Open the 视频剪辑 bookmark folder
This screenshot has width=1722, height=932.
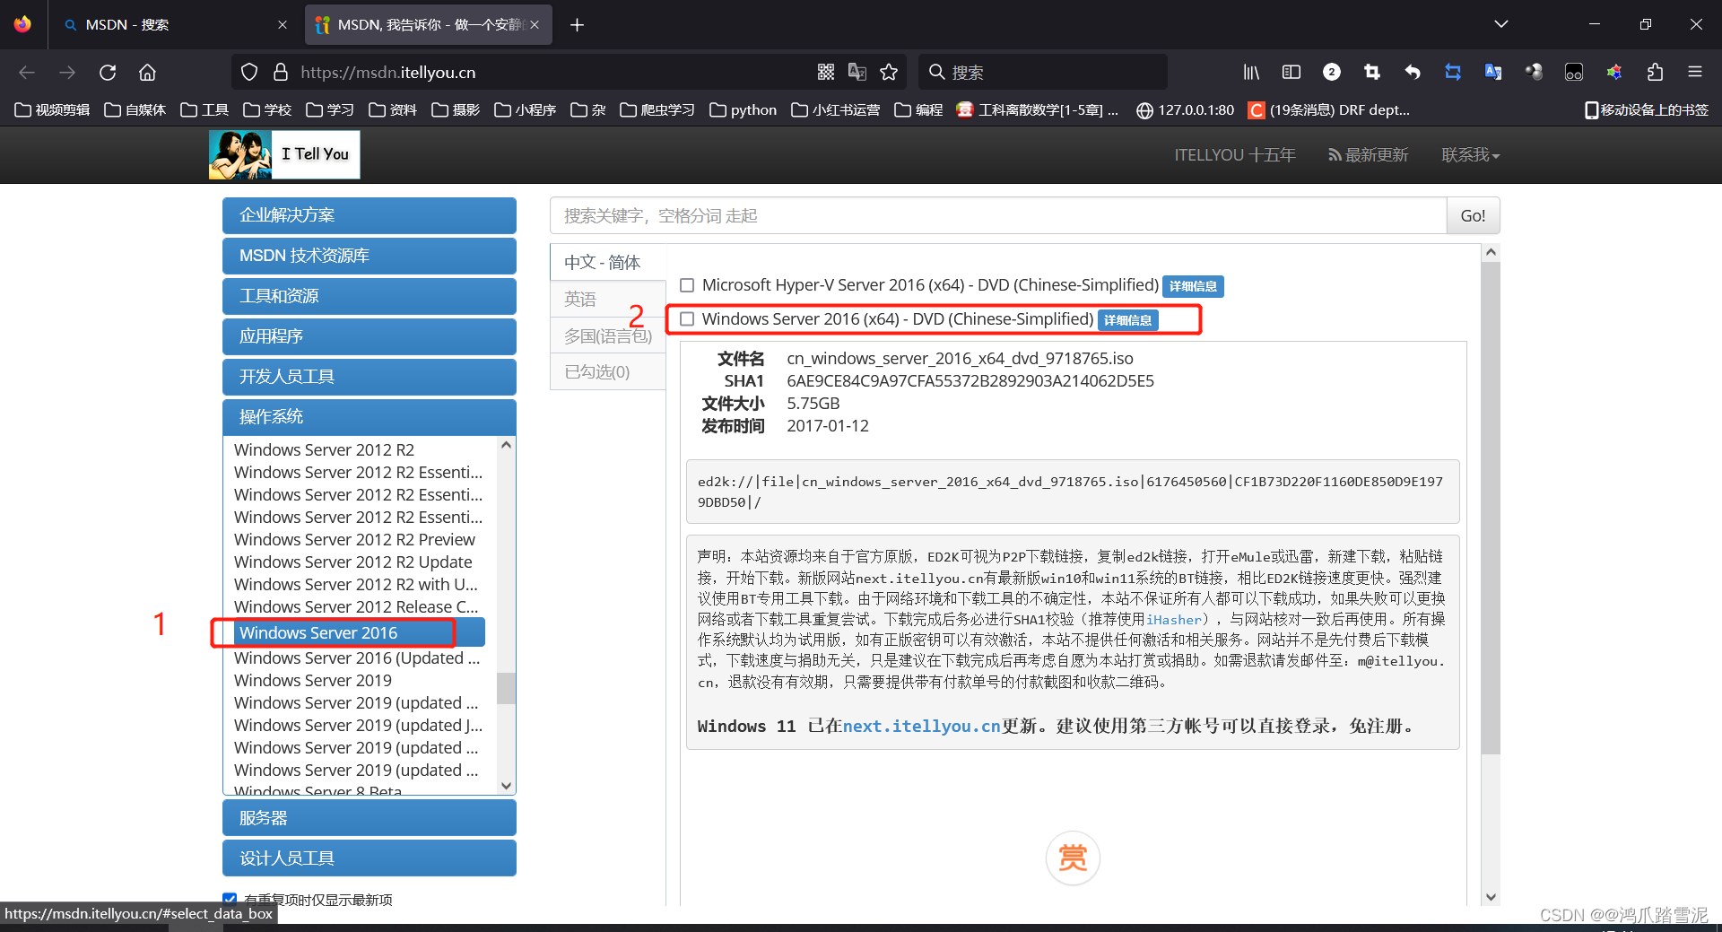(x=52, y=110)
